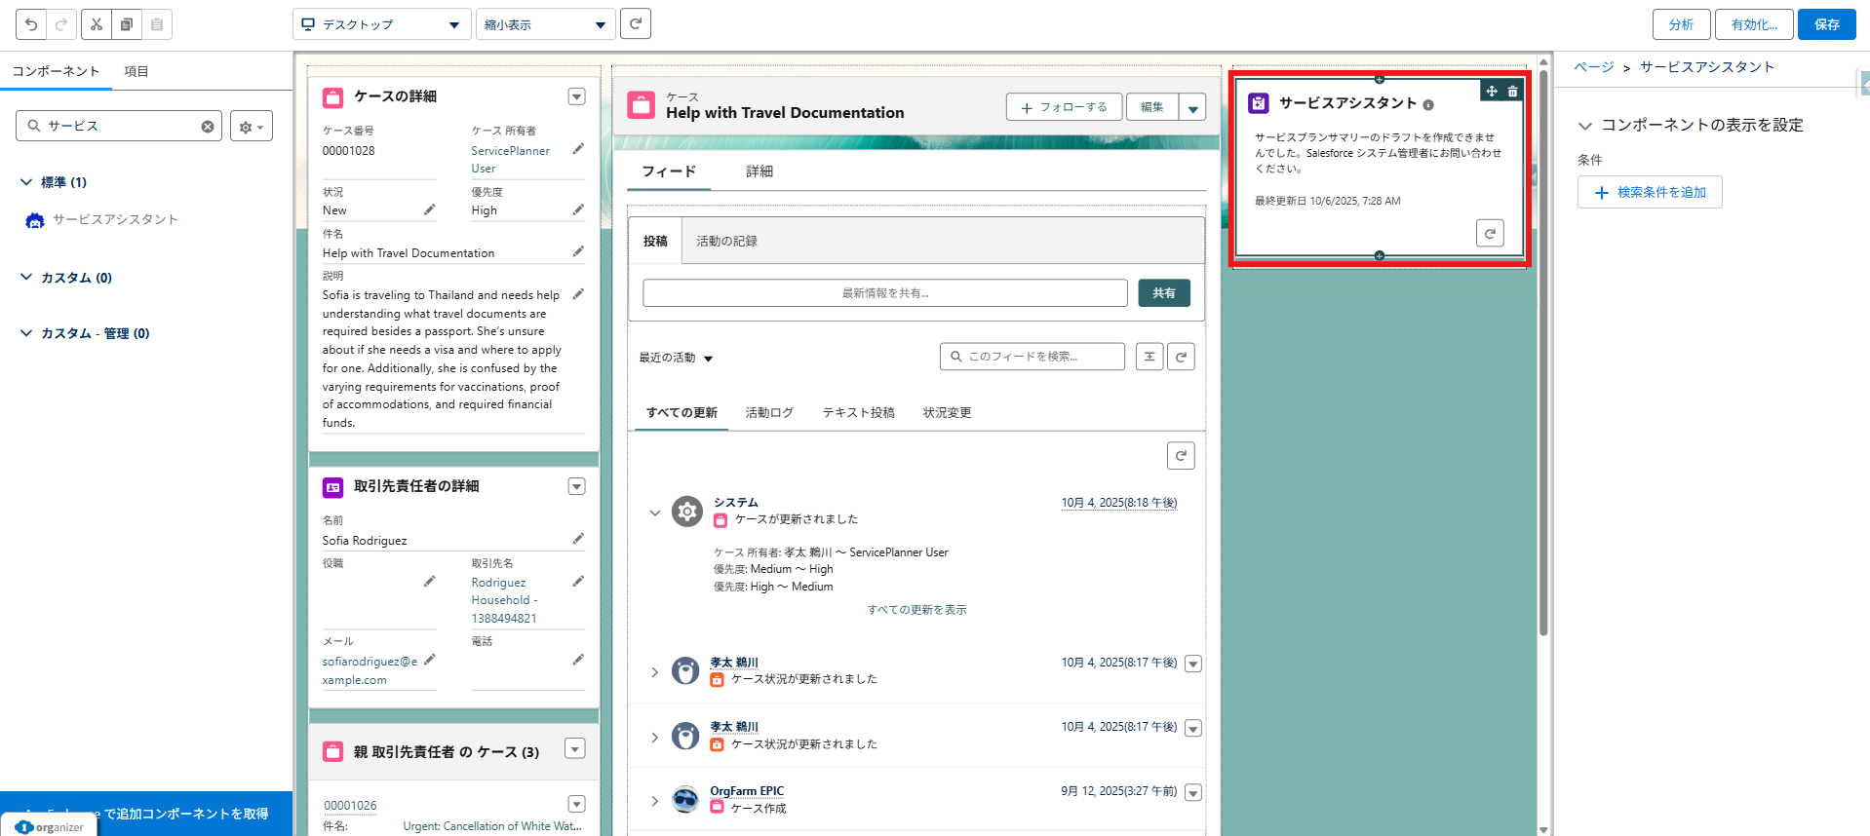Screen dimensions: 1870x836
Task: Click 検索条件を追加 button
Action: 1650,193
